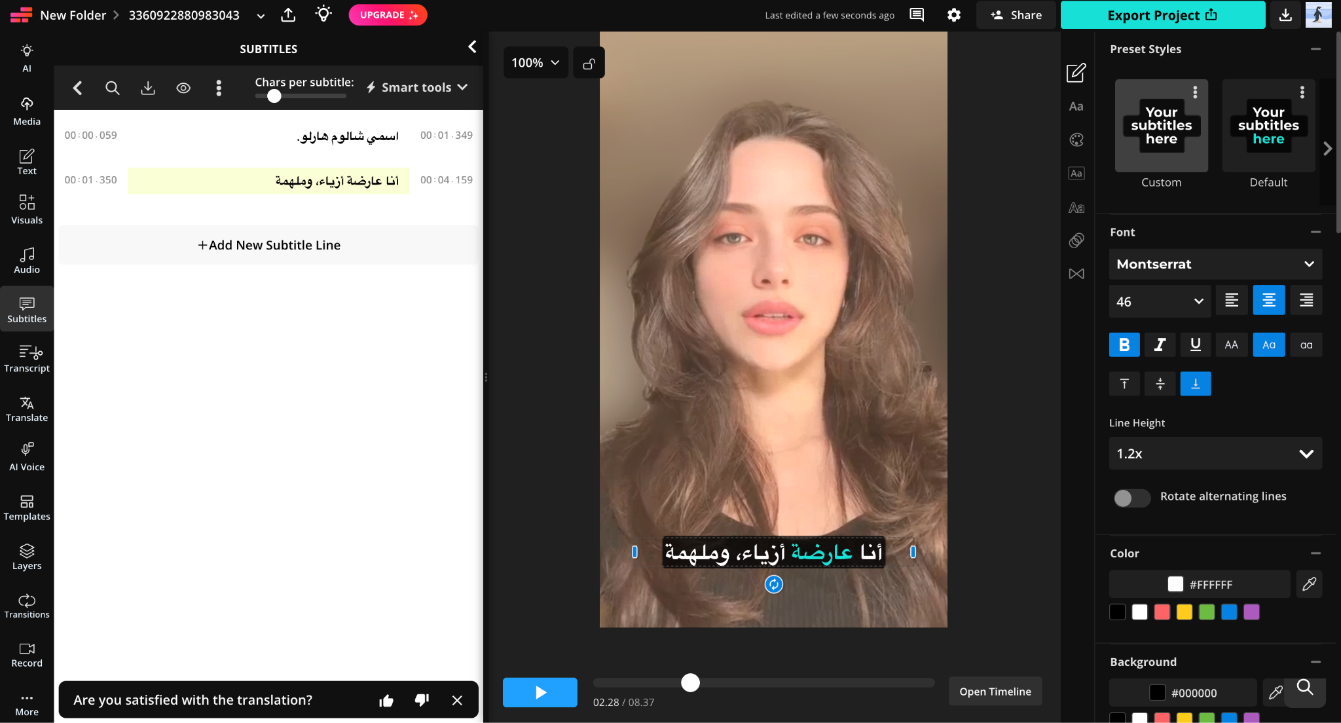Open the Line Height 1.2x dropdown

pos(1215,453)
